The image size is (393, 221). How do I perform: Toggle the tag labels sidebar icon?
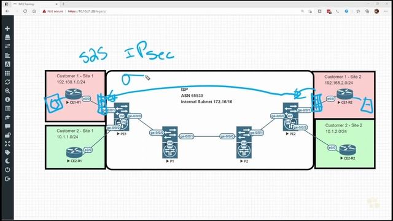pyautogui.click(x=7, y=152)
